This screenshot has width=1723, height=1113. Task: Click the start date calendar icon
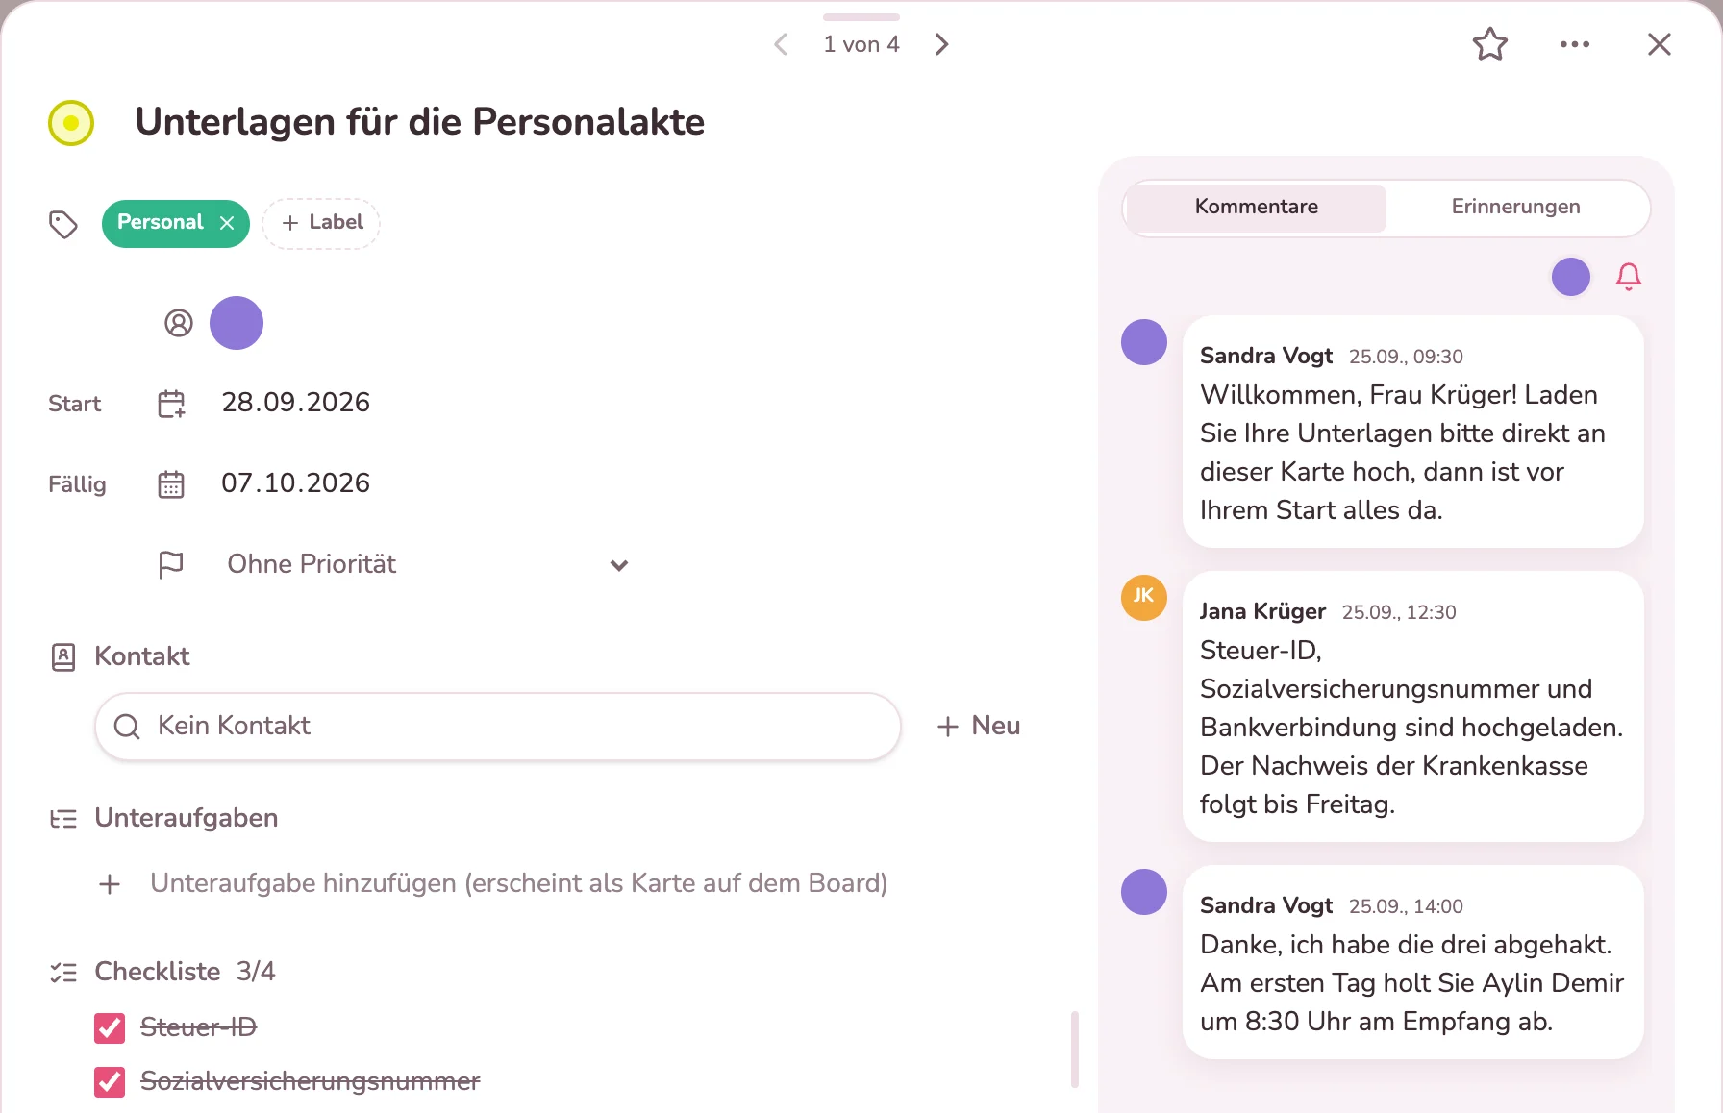[x=171, y=404]
